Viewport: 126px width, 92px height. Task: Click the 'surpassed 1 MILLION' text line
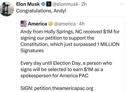[96, 44]
